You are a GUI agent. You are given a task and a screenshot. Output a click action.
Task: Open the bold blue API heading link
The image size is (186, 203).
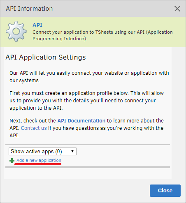tap(37, 25)
